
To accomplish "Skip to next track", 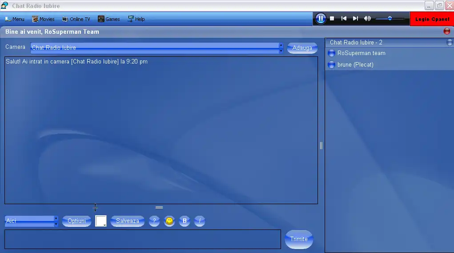I will point(355,19).
